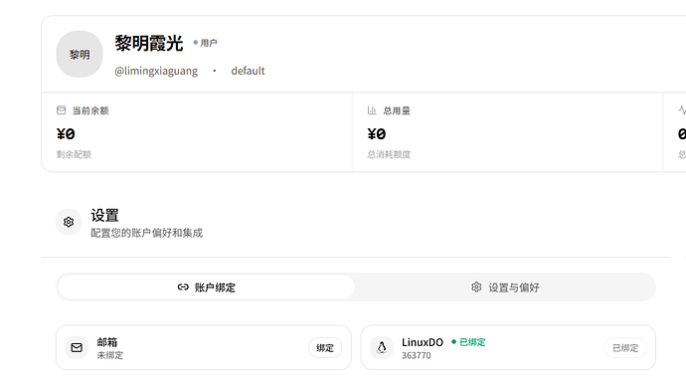Click the envelope icon for 邮箱

(77, 347)
